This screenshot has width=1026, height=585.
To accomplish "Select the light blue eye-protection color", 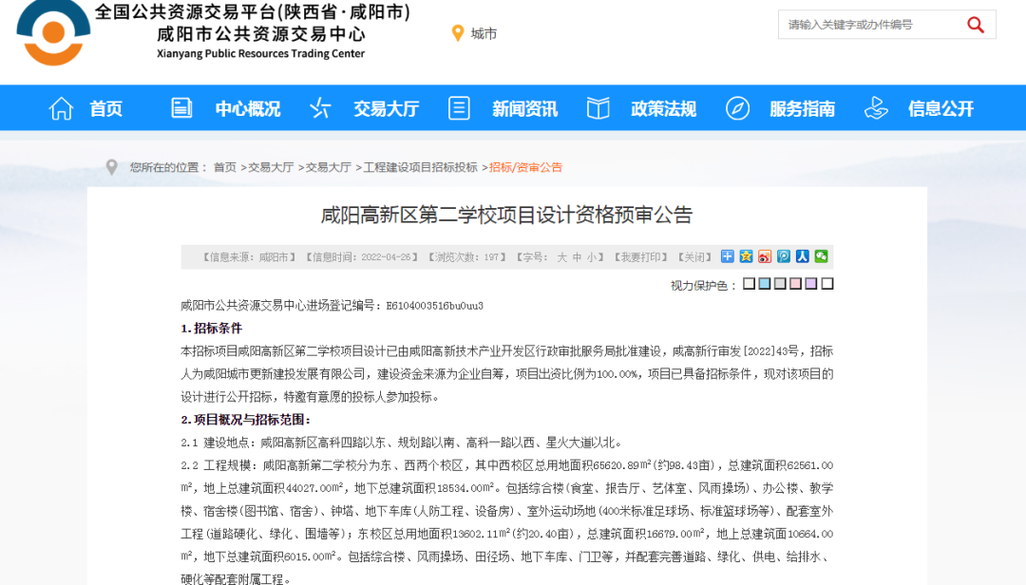I will coord(764,283).
